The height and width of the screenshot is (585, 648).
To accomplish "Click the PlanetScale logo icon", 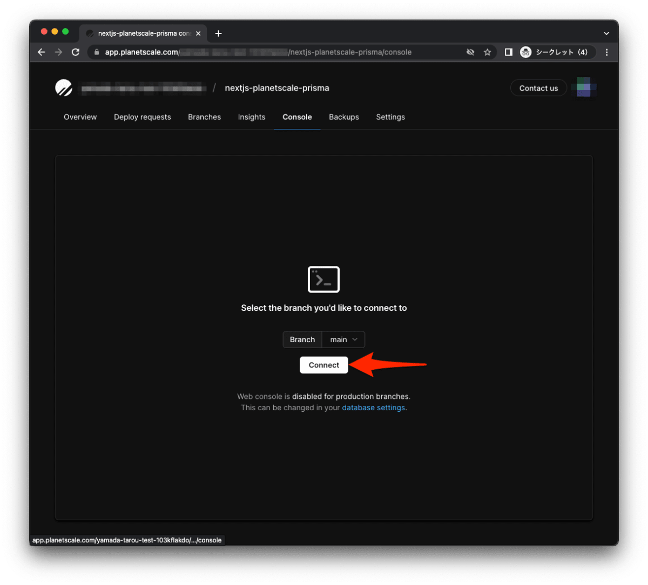I will [x=64, y=87].
